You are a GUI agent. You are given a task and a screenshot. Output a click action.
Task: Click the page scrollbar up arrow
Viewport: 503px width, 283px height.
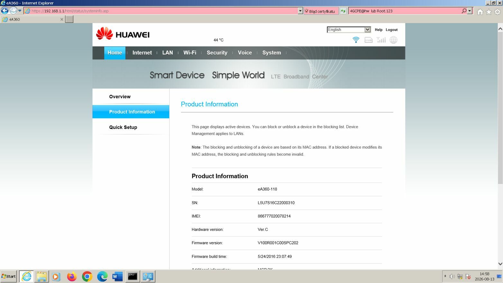click(x=500, y=29)
